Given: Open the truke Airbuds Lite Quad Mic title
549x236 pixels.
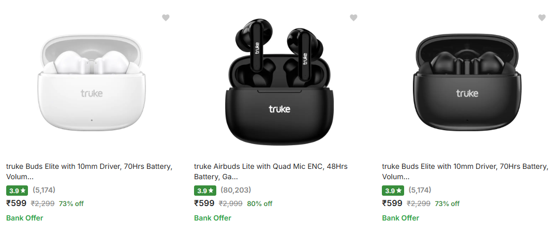Looking at the screenshot, I should click(x=271, y=171).
